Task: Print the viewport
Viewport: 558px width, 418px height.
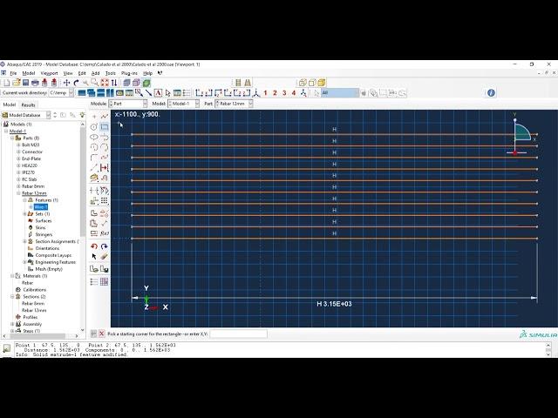Action: tap(35, 83)
